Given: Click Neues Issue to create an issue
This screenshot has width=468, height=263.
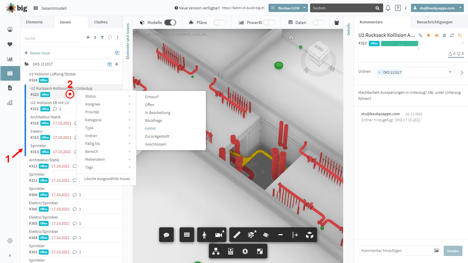Looking at the screenshot, I should [x=37, y=53].
